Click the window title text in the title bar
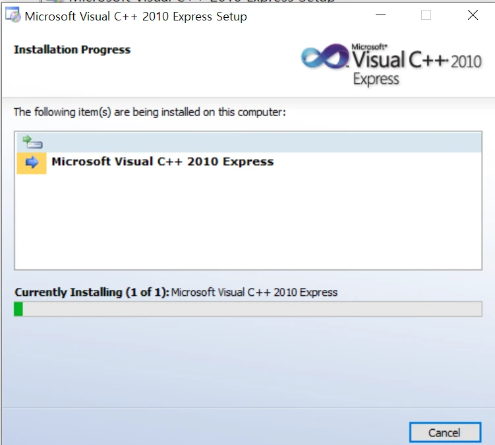The width and height of the screenshot is (495, 445). [x=135, y=17]
